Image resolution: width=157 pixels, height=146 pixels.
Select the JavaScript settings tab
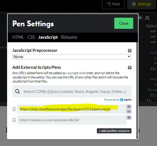[x=48, y=37]
